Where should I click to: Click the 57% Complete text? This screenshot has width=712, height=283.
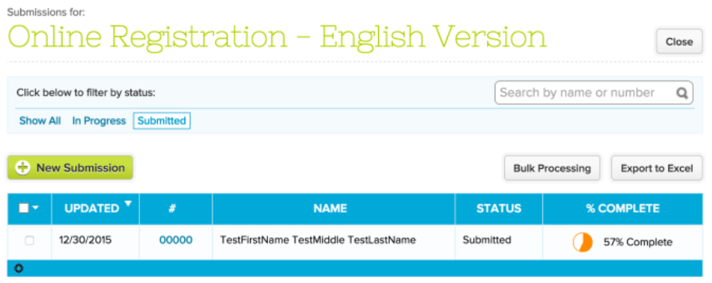pyautogui.click(x=638, y=242)
